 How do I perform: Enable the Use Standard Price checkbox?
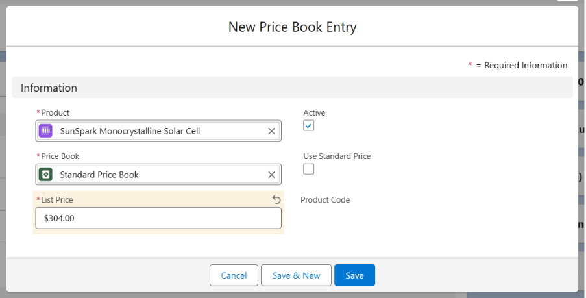tap(309, 169)
